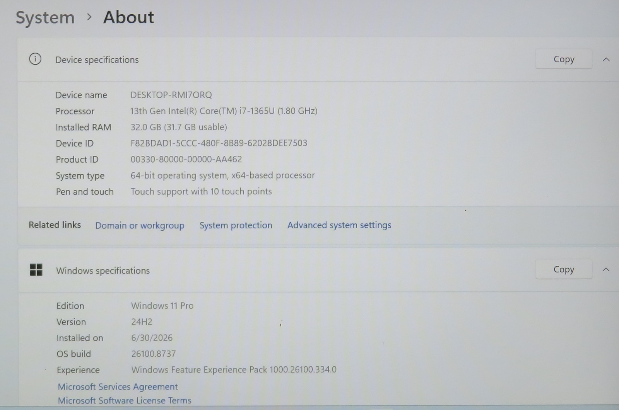
Task: Click the Product ID label
Action: coord(77,160)
